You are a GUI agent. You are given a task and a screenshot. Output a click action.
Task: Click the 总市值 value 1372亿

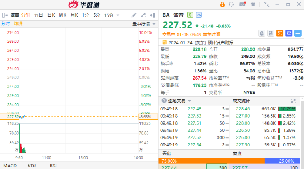(296, 71)
